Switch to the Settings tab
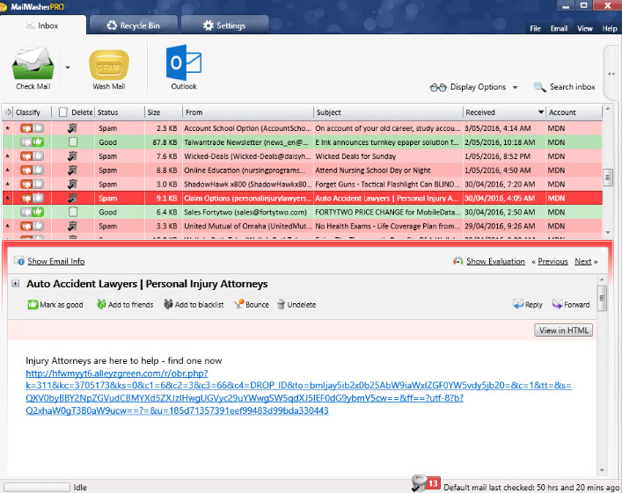The image size is (622, 493). point(224,25)
